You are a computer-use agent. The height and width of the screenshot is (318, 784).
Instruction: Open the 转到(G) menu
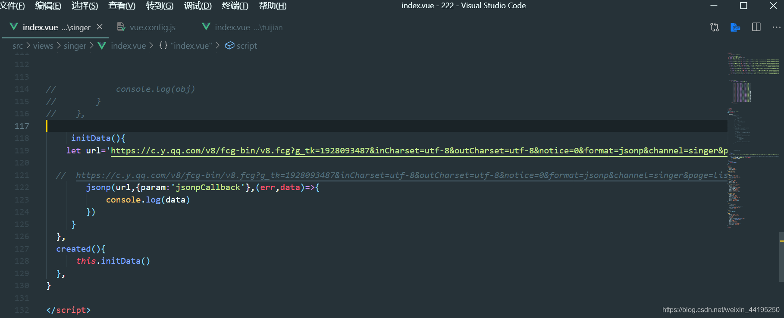pos(160,6)
